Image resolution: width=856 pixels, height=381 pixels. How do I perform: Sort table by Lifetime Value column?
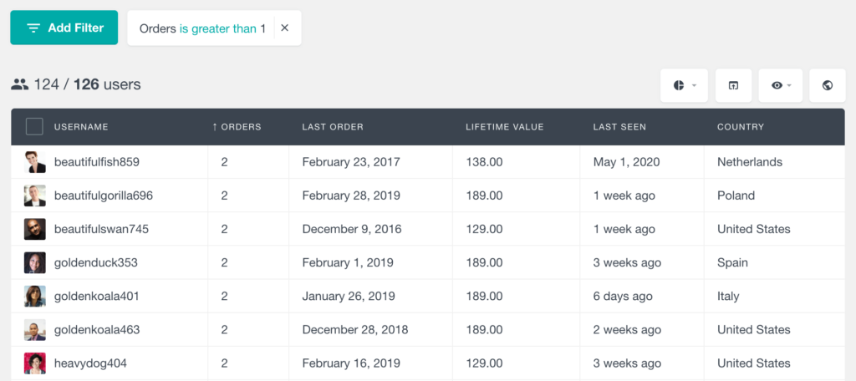(x=504, y=127)
